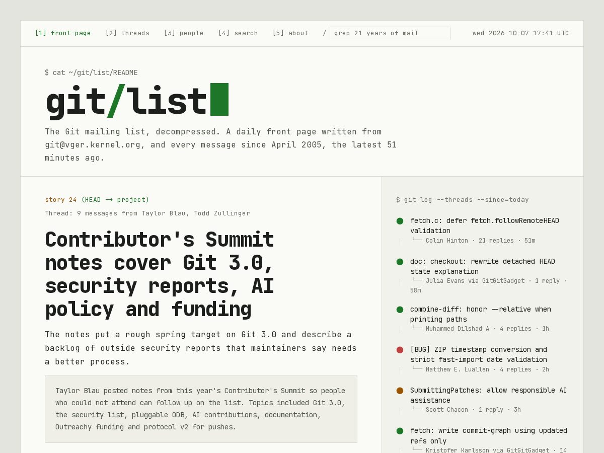This screenshot has height=453, width=604.
Task: Click the Taylor Blau posted notes summary box
Action: point(201,409)
